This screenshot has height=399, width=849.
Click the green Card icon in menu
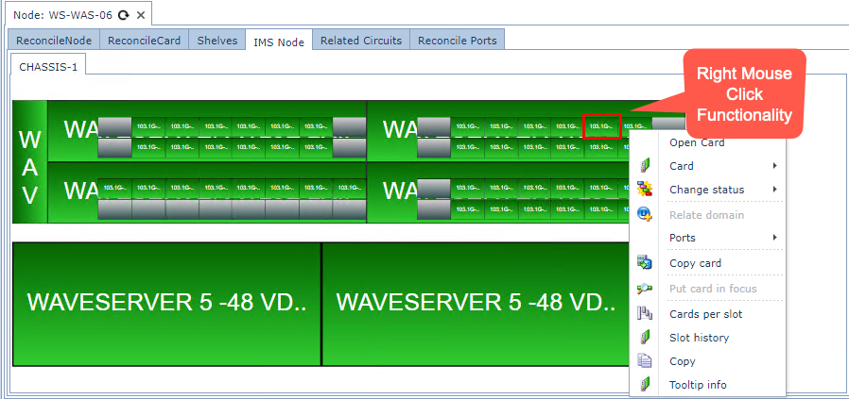coord(645,166)
